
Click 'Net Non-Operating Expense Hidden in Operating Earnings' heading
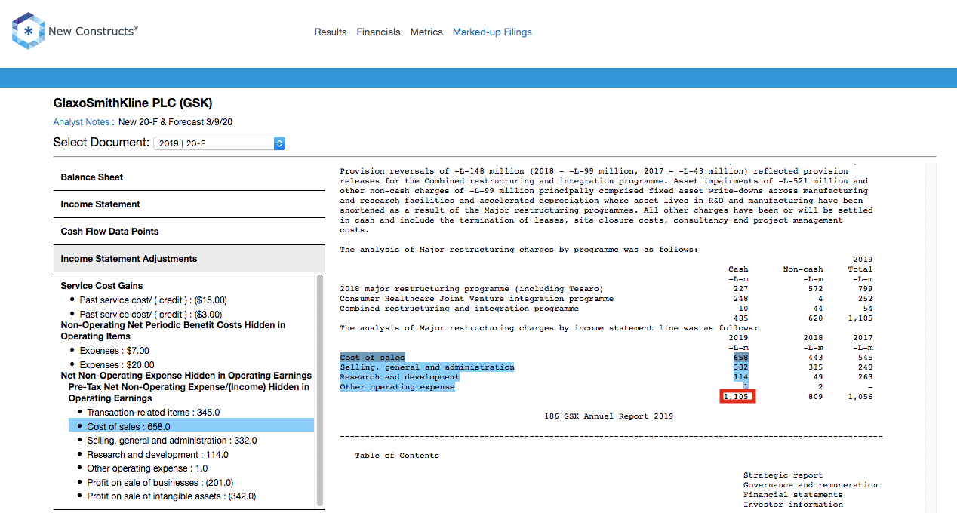tap(186, 376)
